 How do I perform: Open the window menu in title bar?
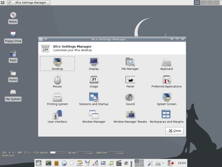click(x=41, y=39)
